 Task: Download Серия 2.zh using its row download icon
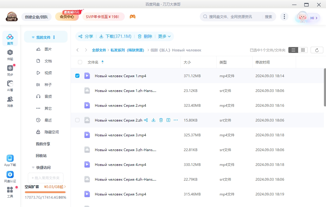click(x=153, y=120)
